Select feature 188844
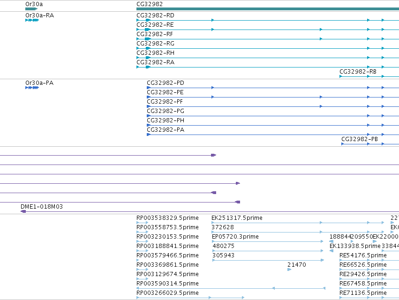This screenshot has width=399, height=300. pos(340,237)
